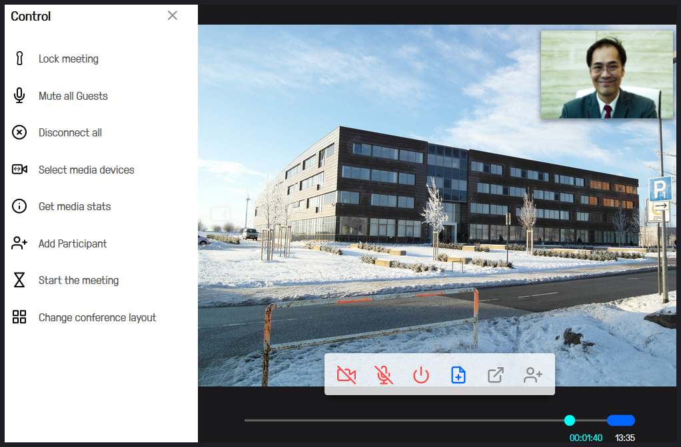Viewport: 681px width, 447px height.
Task: Open Select media devices option
Action: [x=86, y=170]
